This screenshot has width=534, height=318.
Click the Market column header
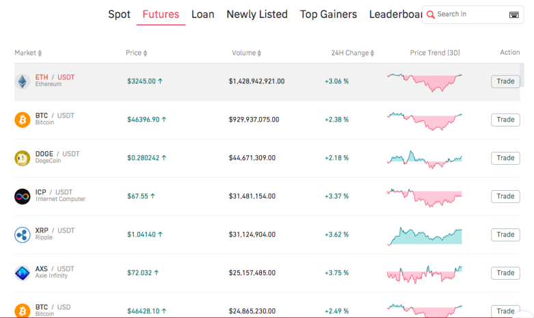(x=25, y=53)
